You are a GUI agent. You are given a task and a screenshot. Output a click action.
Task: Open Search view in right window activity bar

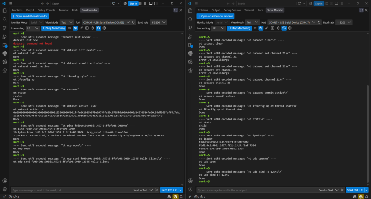click(x=190, y=19)
